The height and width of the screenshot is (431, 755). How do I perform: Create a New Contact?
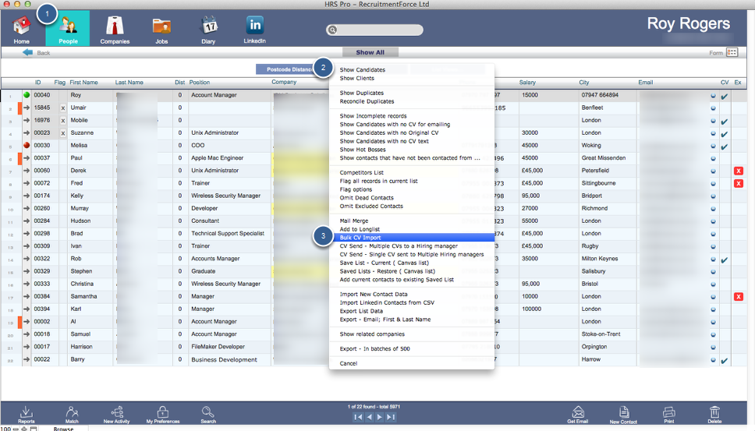click(623, 414)
